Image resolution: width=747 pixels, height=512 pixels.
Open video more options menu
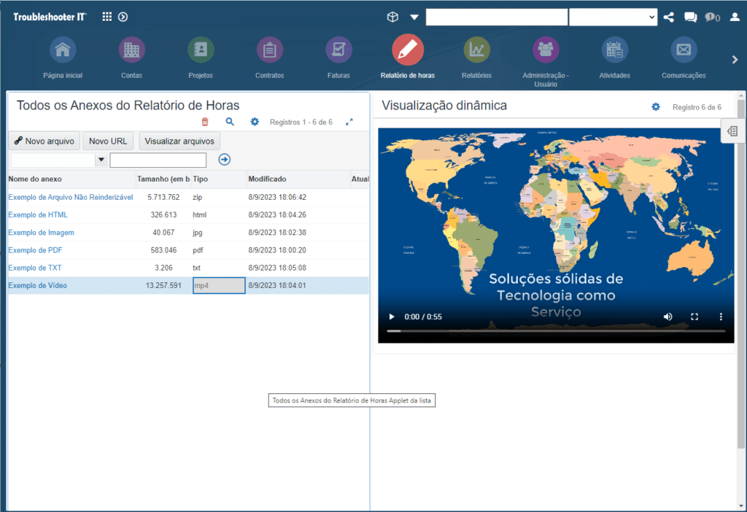721,317
